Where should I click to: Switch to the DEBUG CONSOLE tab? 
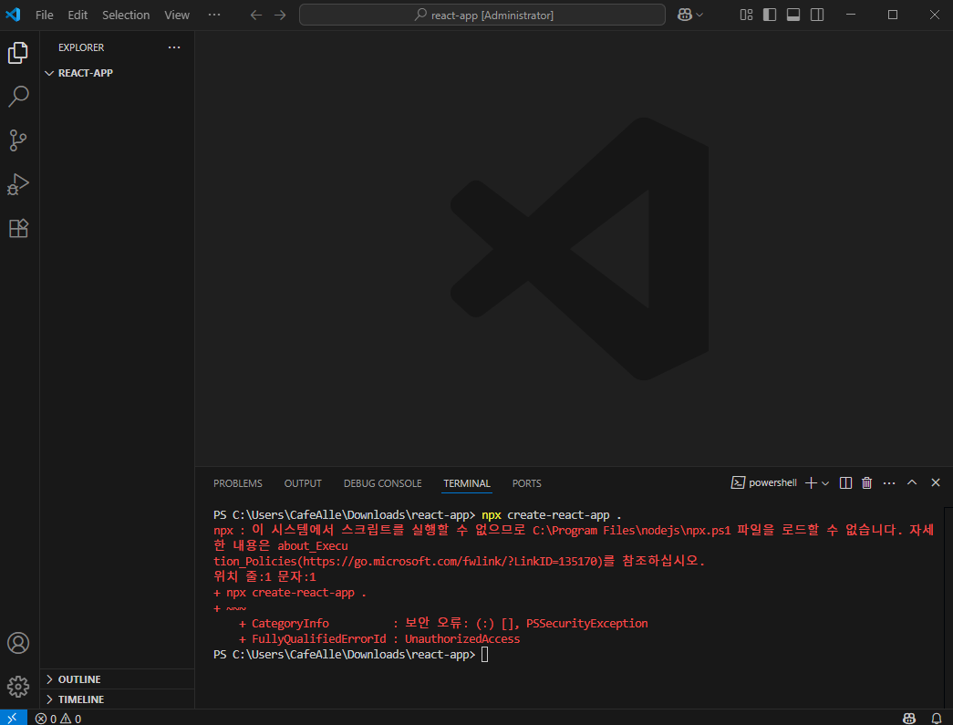pyautogui.click(x=382, y=483)
